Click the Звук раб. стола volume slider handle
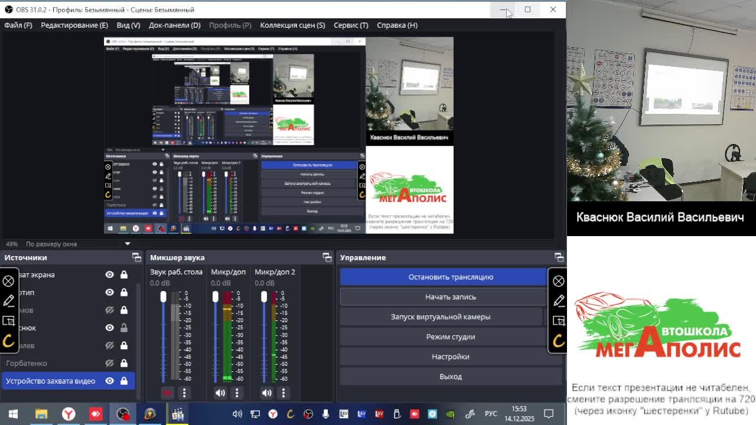756x425 pixels. coord(163,297)
